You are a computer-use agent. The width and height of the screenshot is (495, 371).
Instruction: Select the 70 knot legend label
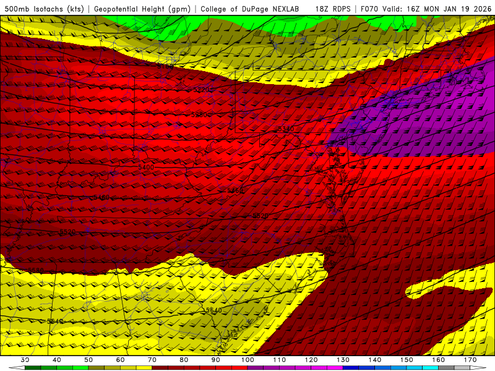[x=152, y=360]
